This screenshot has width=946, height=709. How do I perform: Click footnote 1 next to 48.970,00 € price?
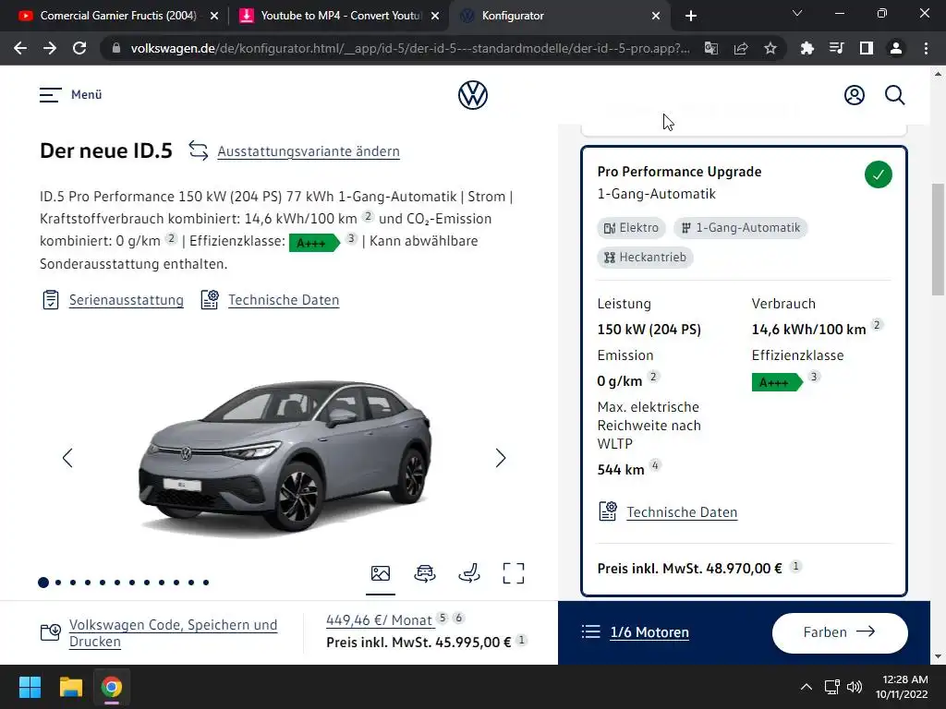coord(795,566)
